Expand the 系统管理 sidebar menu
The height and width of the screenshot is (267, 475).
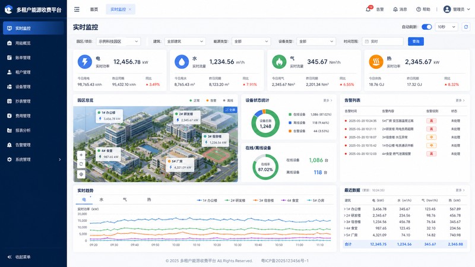(33, 159)
